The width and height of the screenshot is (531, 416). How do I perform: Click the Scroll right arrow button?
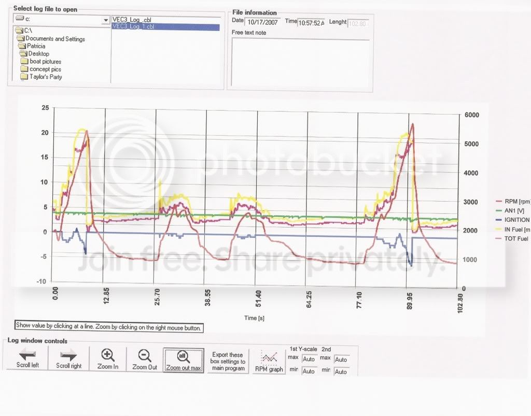(x=69, y=359)
